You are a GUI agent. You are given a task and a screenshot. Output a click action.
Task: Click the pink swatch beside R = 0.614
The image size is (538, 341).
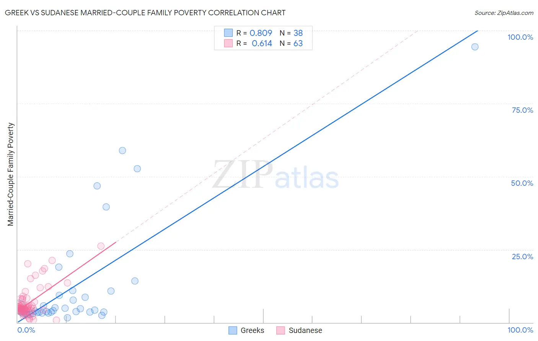(x=228, y=43)
